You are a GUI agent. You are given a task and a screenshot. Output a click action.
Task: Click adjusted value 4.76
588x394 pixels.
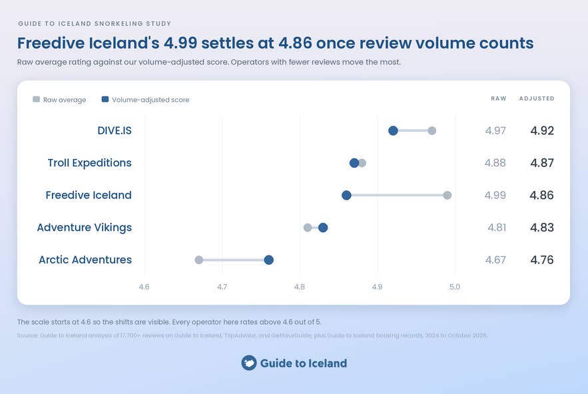tap(542, 260)
